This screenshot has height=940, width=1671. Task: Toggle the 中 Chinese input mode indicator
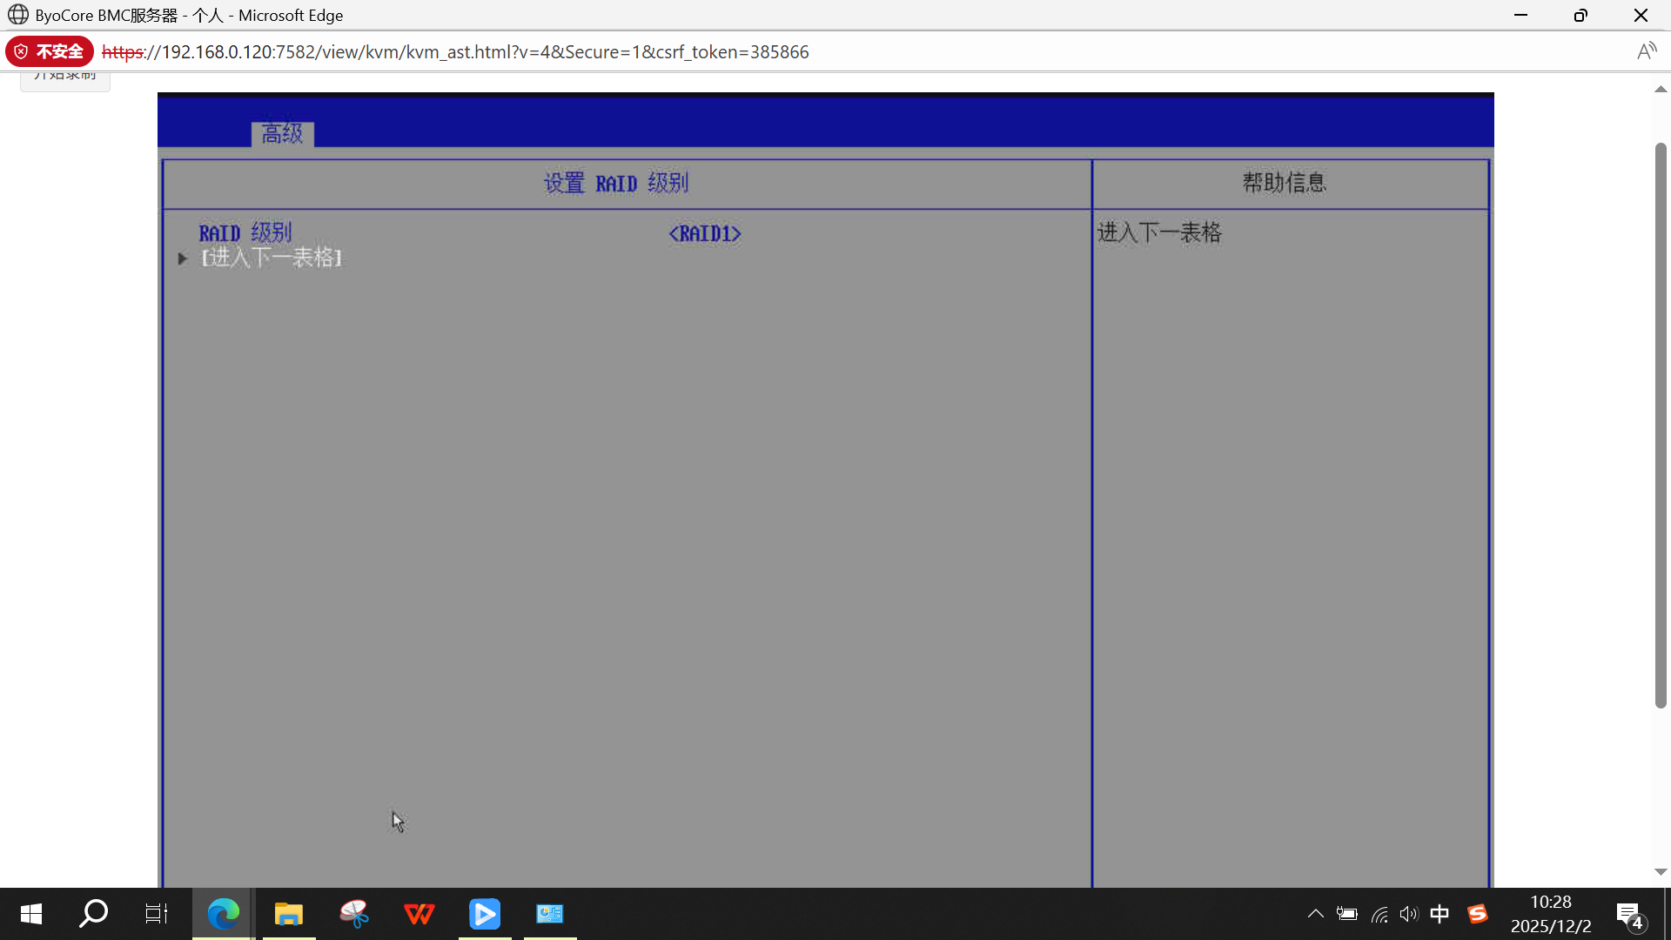pyautogui.click(x=1439, y=914)
